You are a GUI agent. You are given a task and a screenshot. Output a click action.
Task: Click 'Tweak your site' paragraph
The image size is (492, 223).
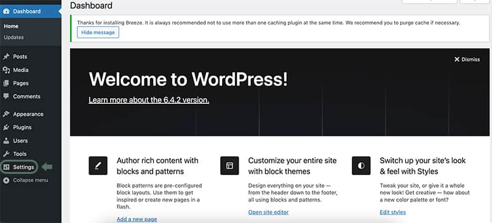424,192
